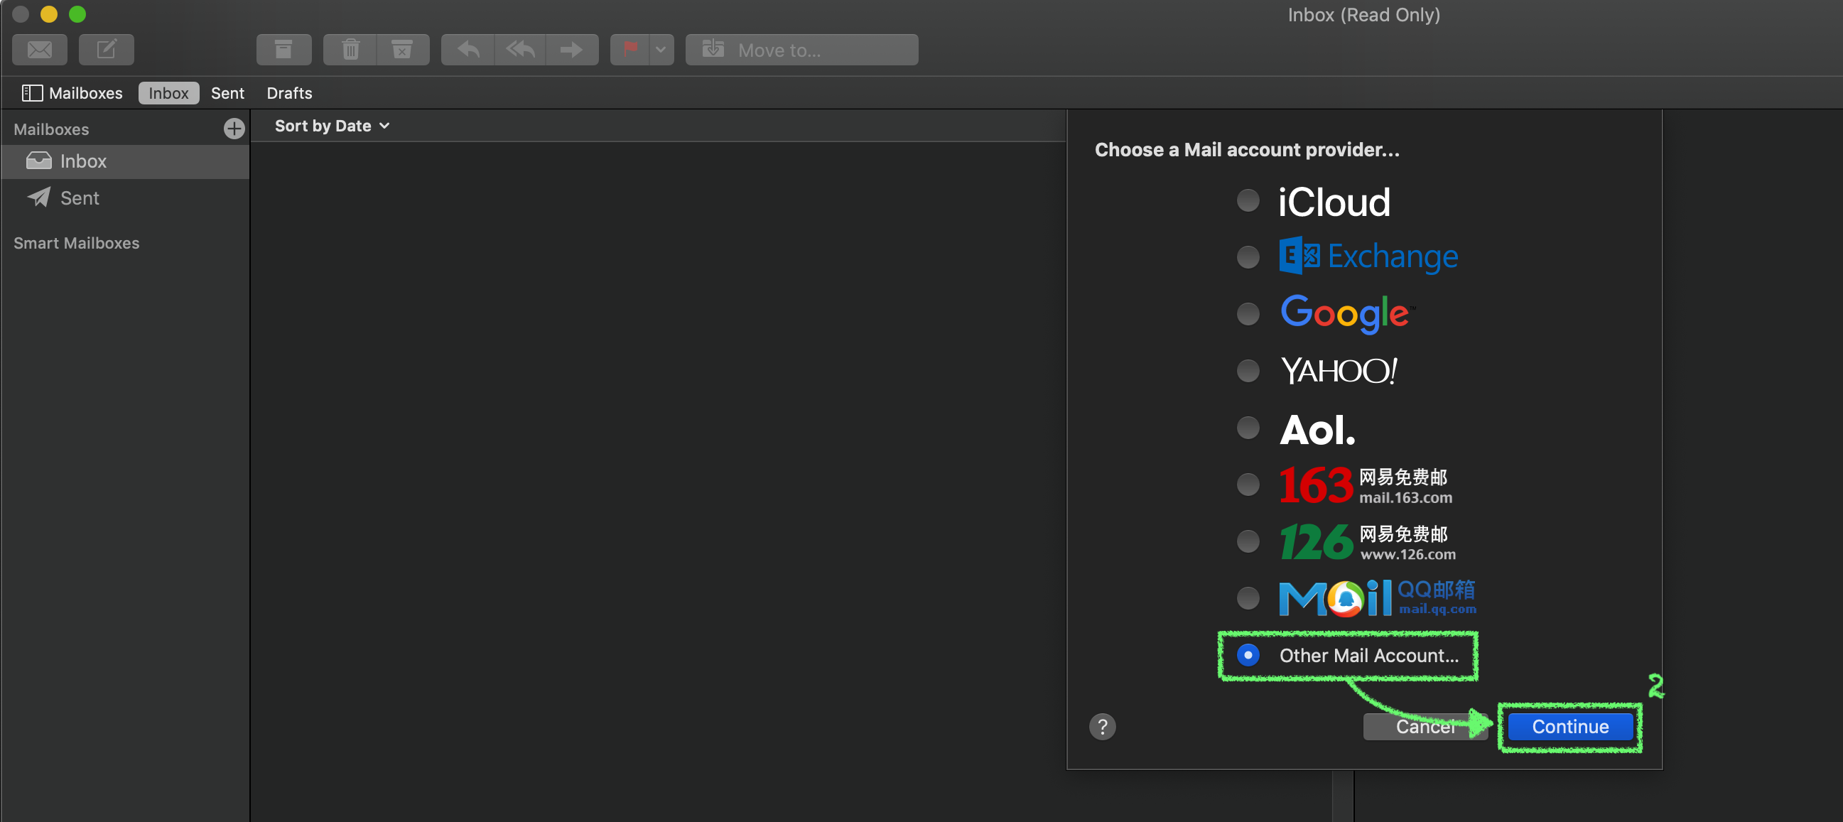Click the Junk mail toolbar icon

tap(402, 49)
